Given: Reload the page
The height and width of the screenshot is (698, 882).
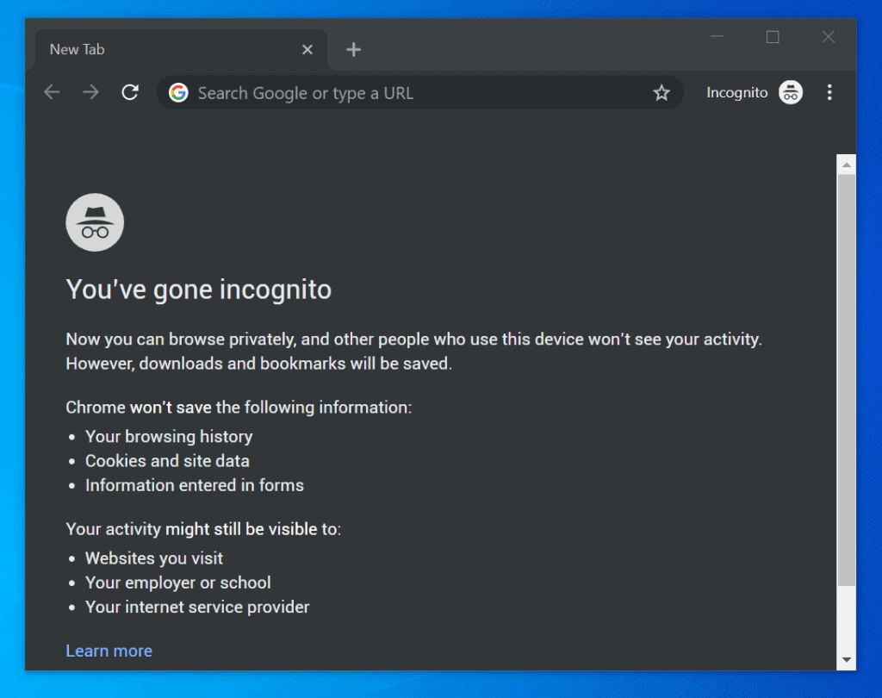Looking at the screenshot, I should [130, 92].
